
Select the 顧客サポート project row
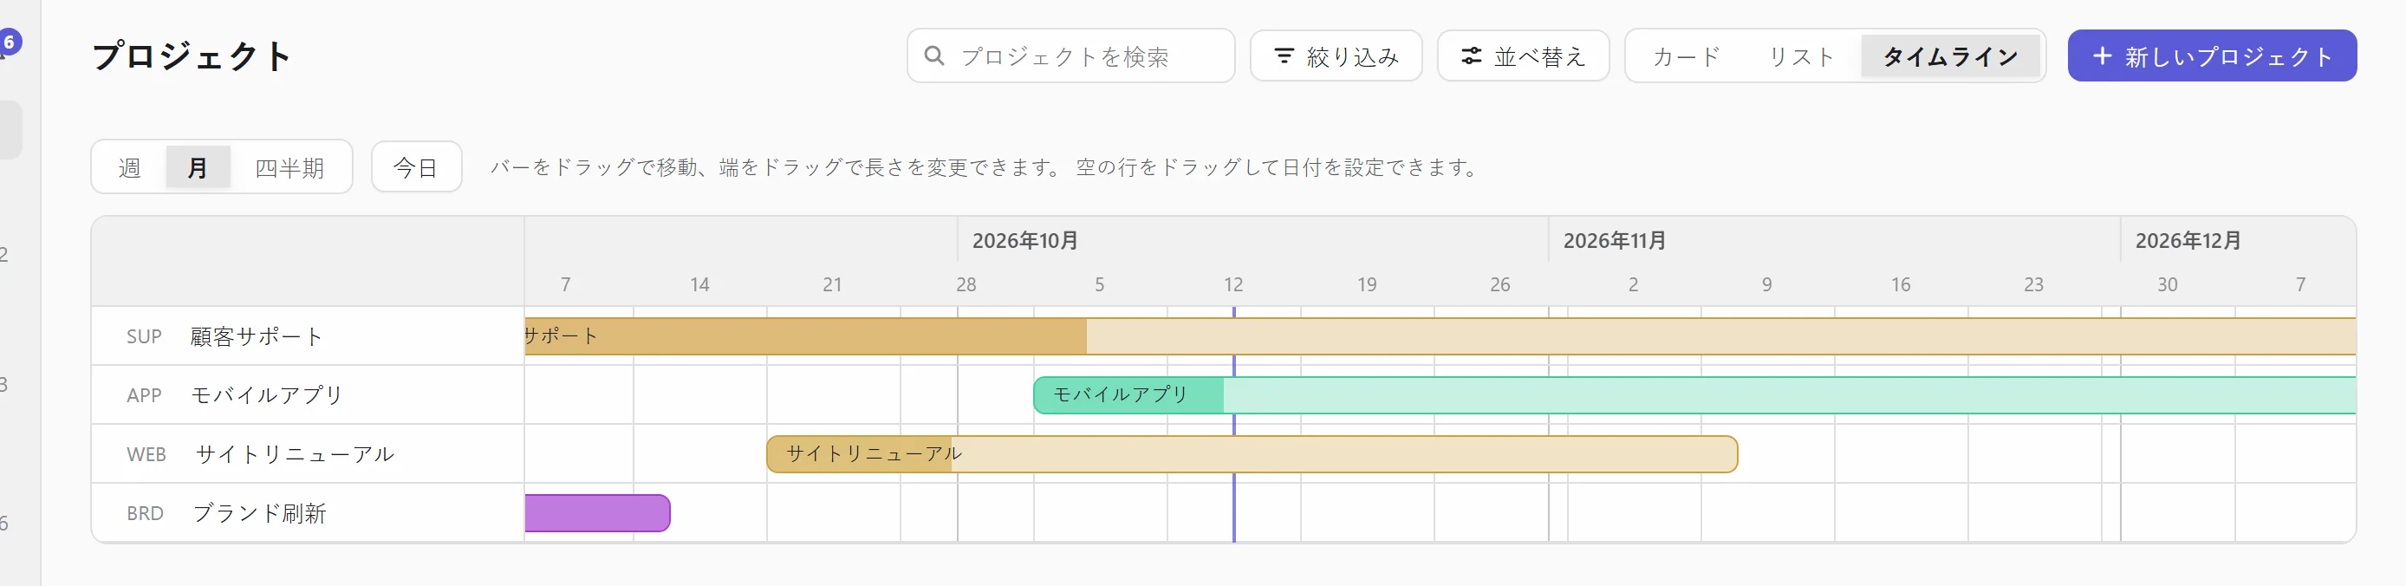click(308, 336)
